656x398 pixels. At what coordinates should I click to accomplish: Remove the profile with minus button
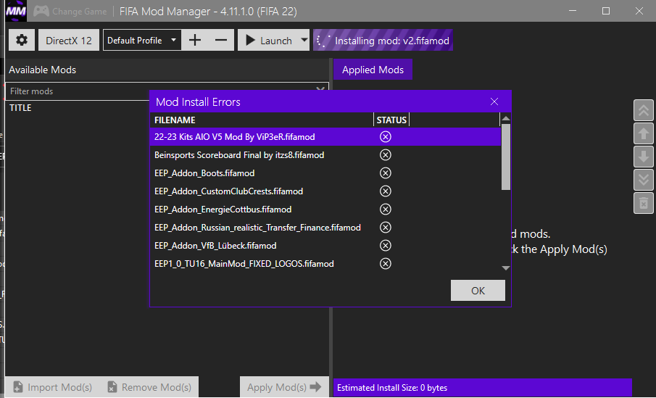pyautogui.click(x=221, y=40)
